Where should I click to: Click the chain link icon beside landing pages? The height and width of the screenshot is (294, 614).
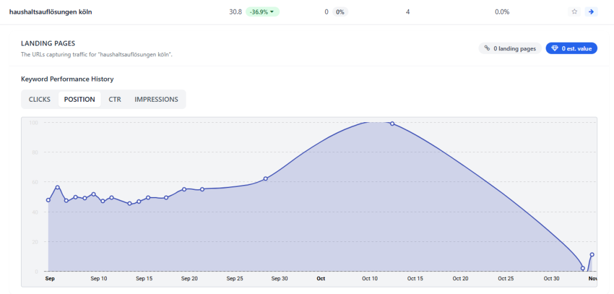(x=487, y=49)
